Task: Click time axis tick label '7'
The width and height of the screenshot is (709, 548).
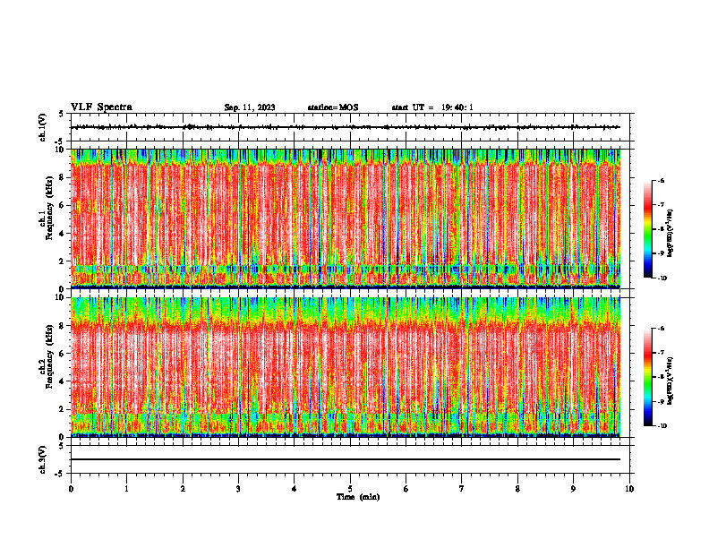Action: (x=462, y=489)
